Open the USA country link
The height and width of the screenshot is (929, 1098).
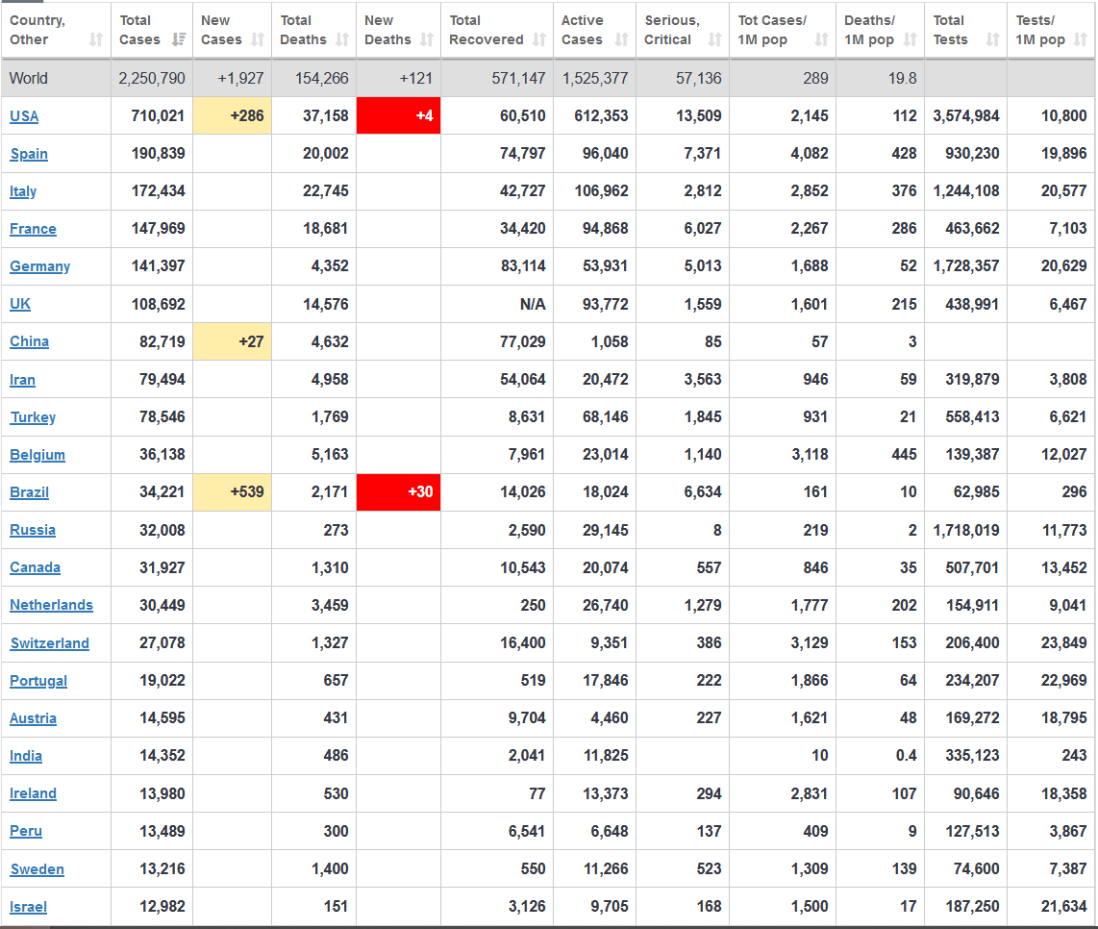pyautogui.click(x=24, y=116)
